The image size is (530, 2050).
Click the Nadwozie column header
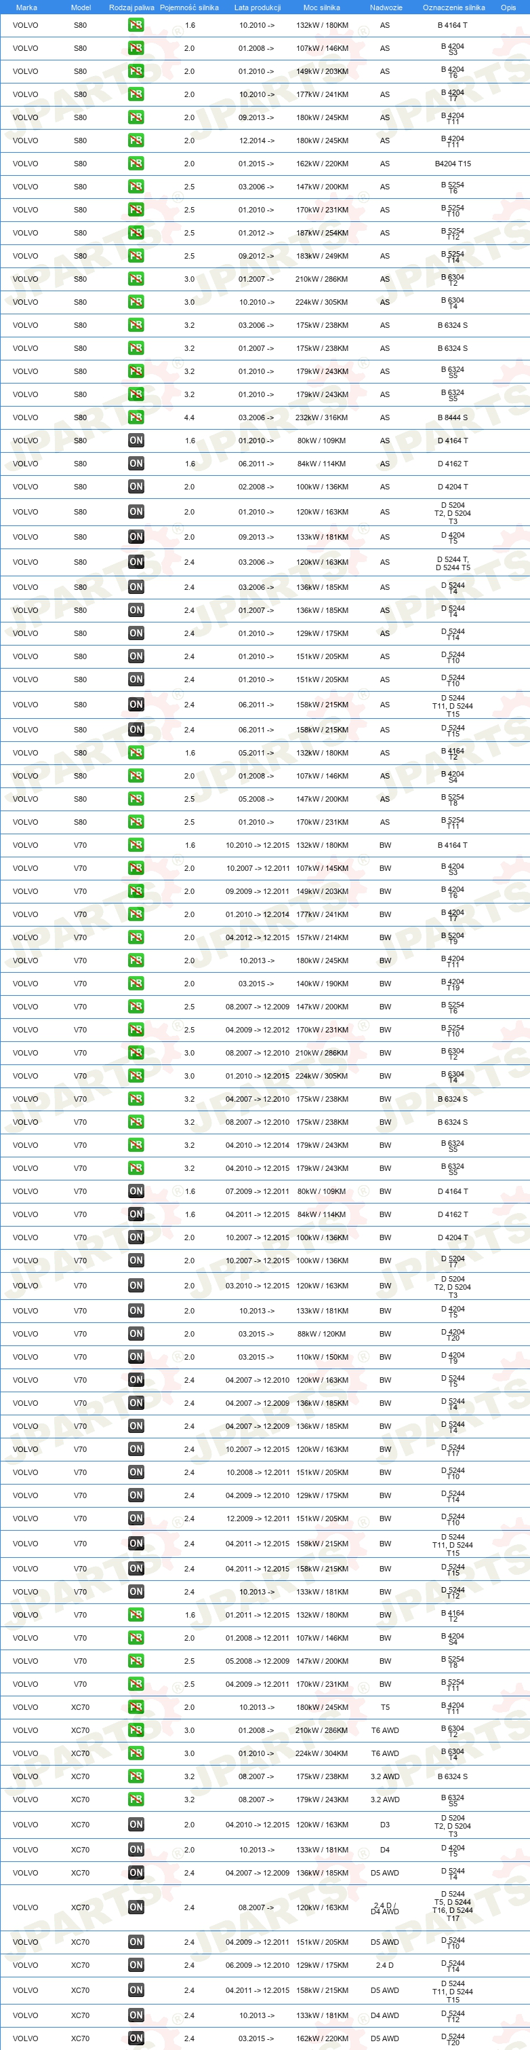(x=386, y=7)
